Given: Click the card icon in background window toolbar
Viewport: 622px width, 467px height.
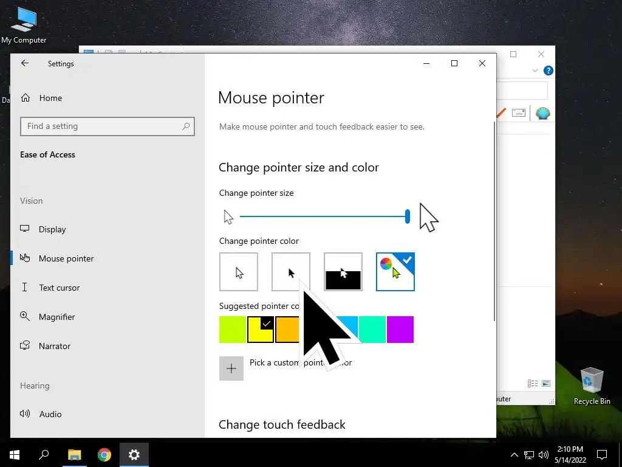Looking at the screenshot, I should [x=519, y=113].
